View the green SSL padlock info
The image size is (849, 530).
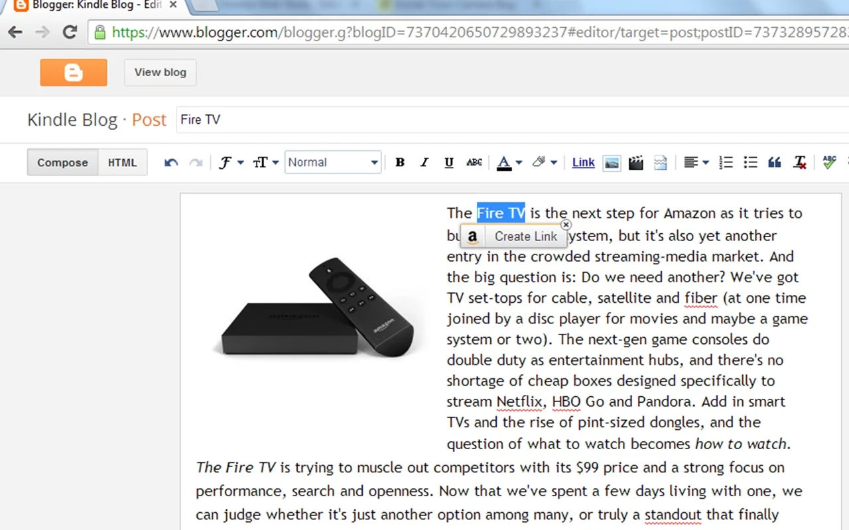coord(99,32)
